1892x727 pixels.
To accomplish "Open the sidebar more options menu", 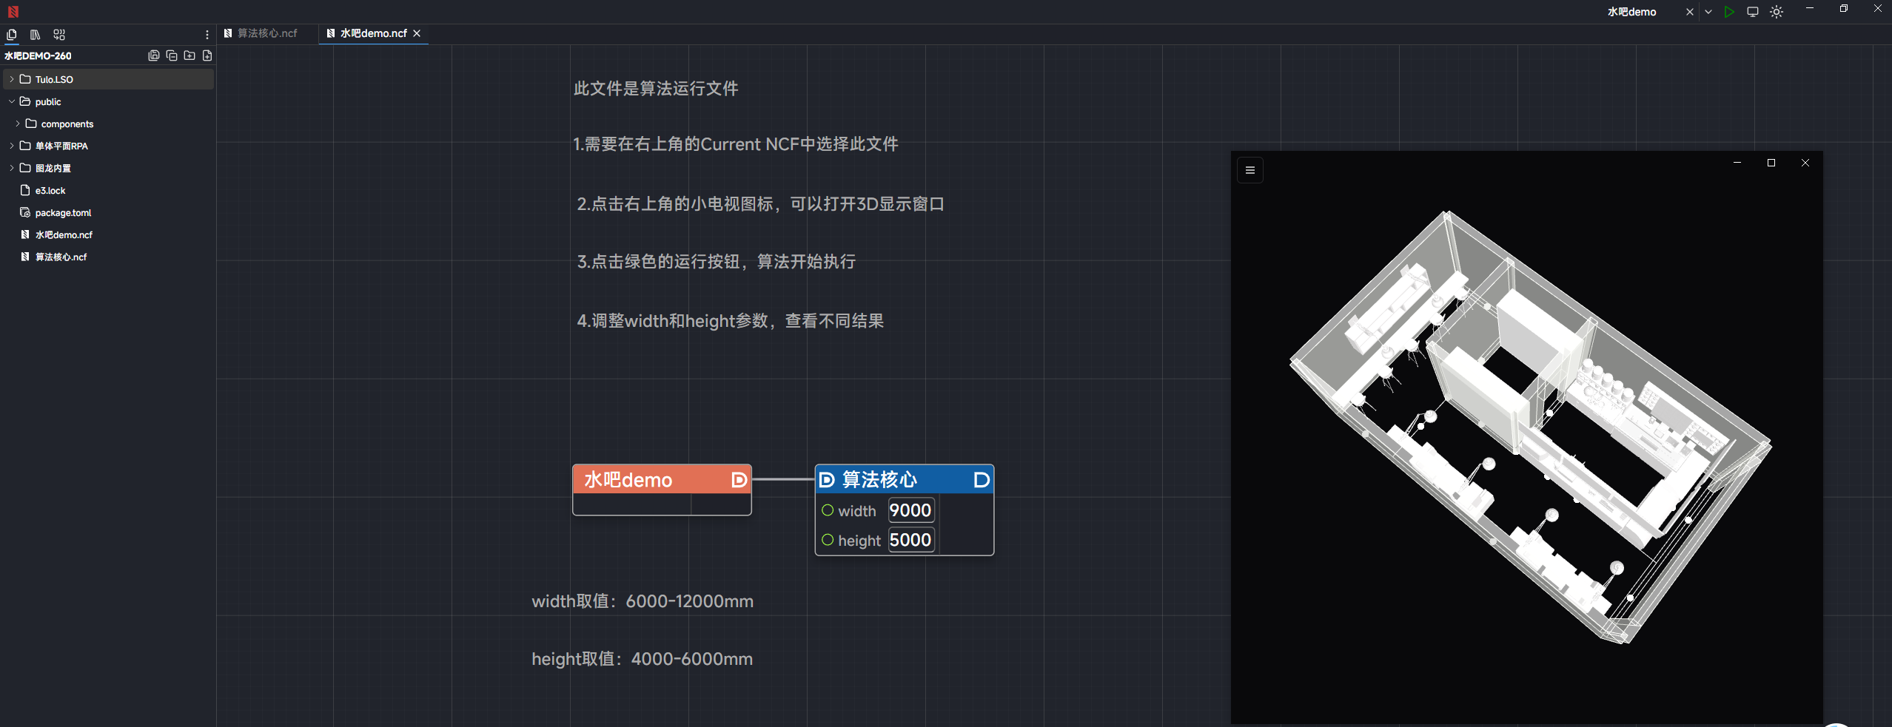I will click(207, 35).
